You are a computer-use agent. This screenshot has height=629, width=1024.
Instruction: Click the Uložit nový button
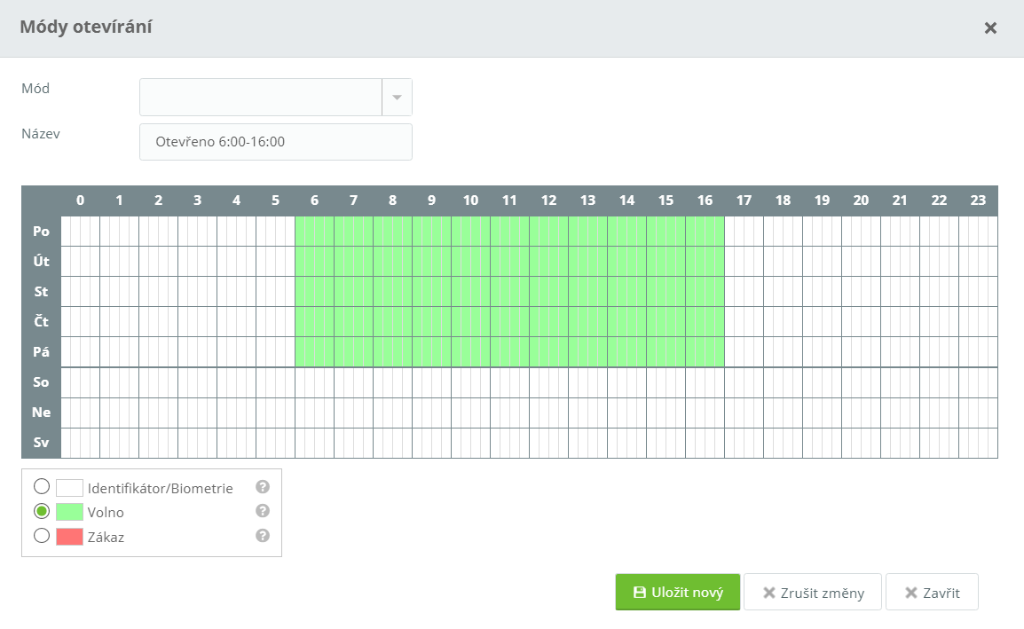(x=677, y=593)
